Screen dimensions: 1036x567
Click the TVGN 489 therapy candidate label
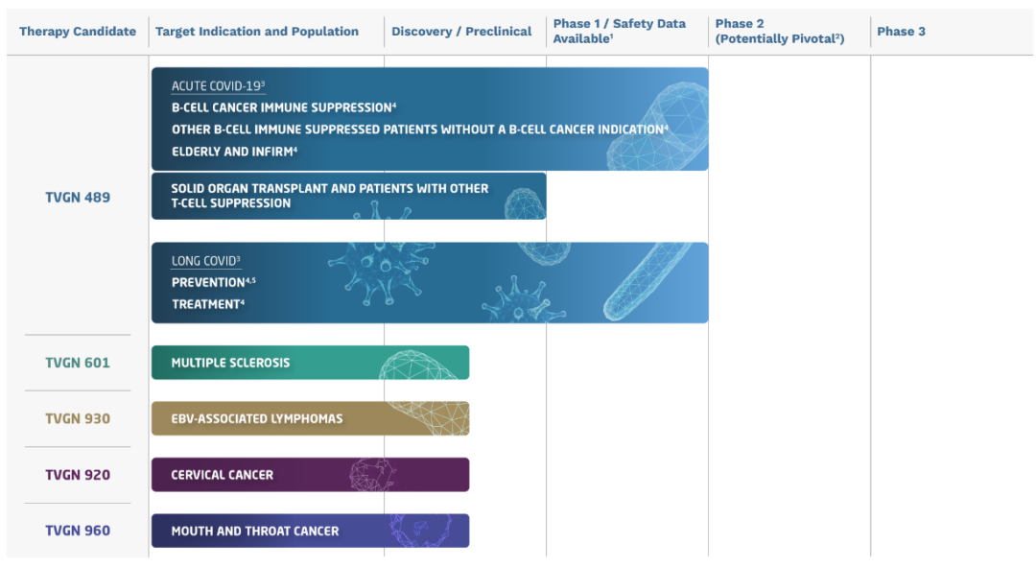tap(78, 198)
